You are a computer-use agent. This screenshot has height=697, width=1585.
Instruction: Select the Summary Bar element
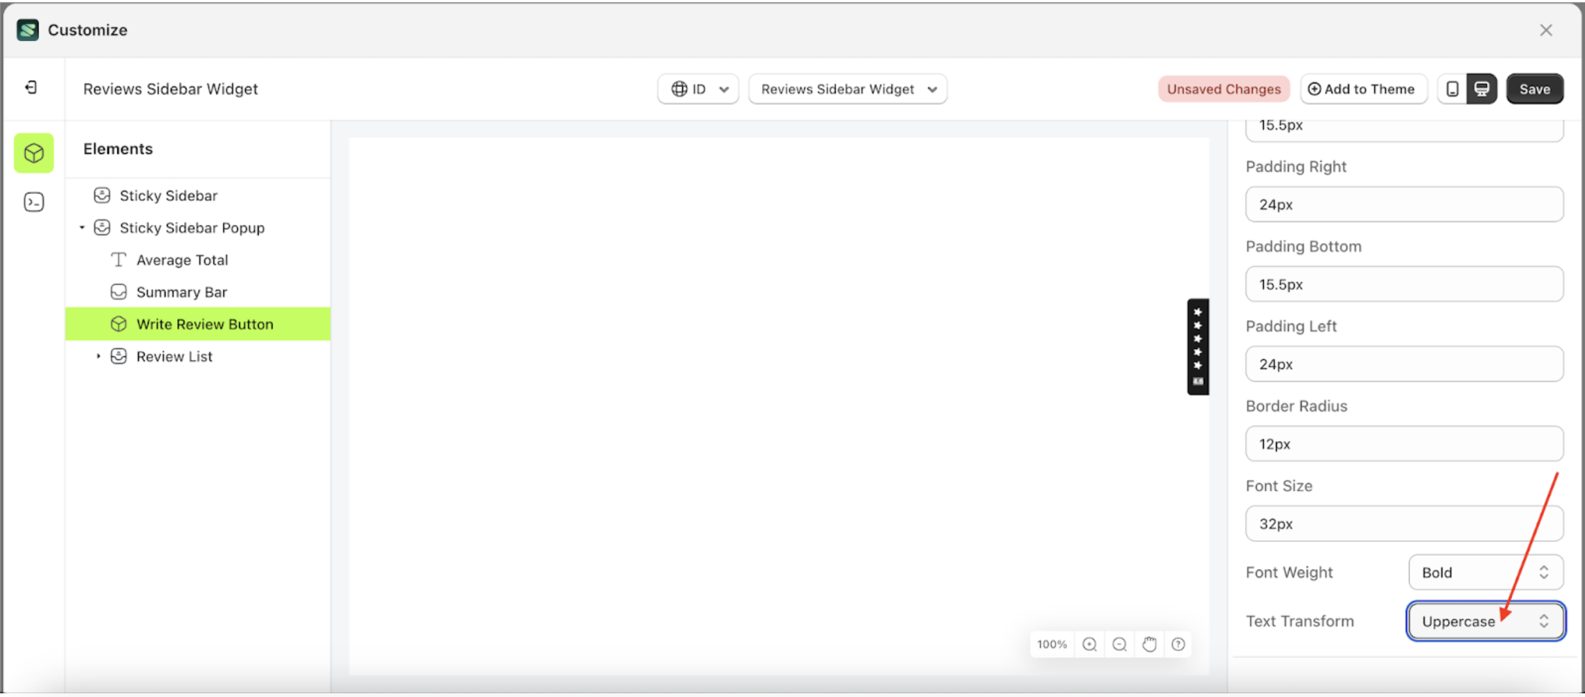coord(181,291)
